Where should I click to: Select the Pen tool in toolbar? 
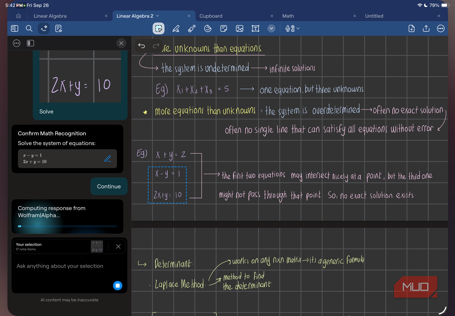pos(176,29)
